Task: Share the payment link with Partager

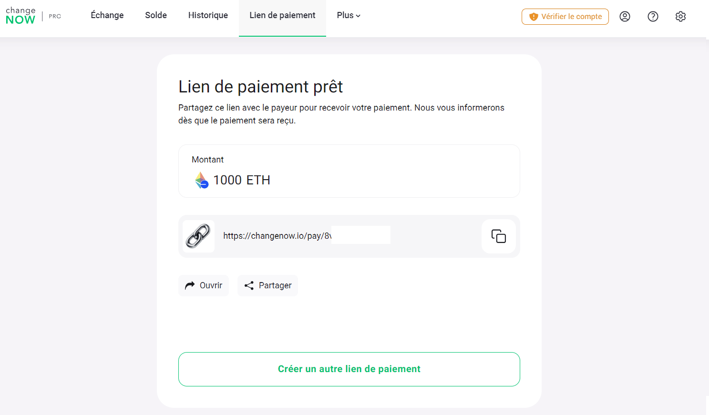Action: (x=267, y=285)
